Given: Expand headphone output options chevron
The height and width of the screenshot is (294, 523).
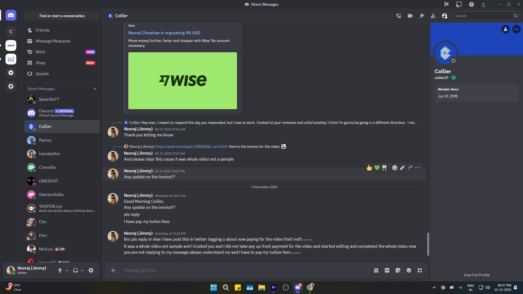Looking at the screenshot, I should pyautogui.click(x=82, y=270).
